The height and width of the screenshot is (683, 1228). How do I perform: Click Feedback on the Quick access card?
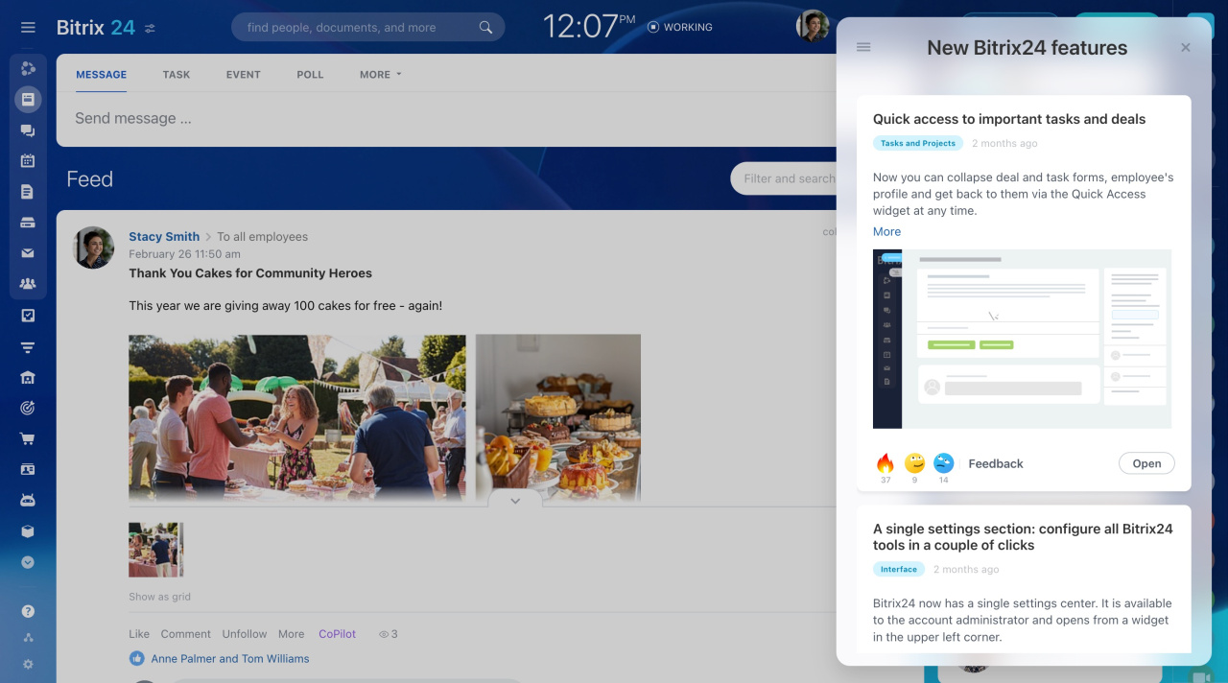(x=996, y=463)
